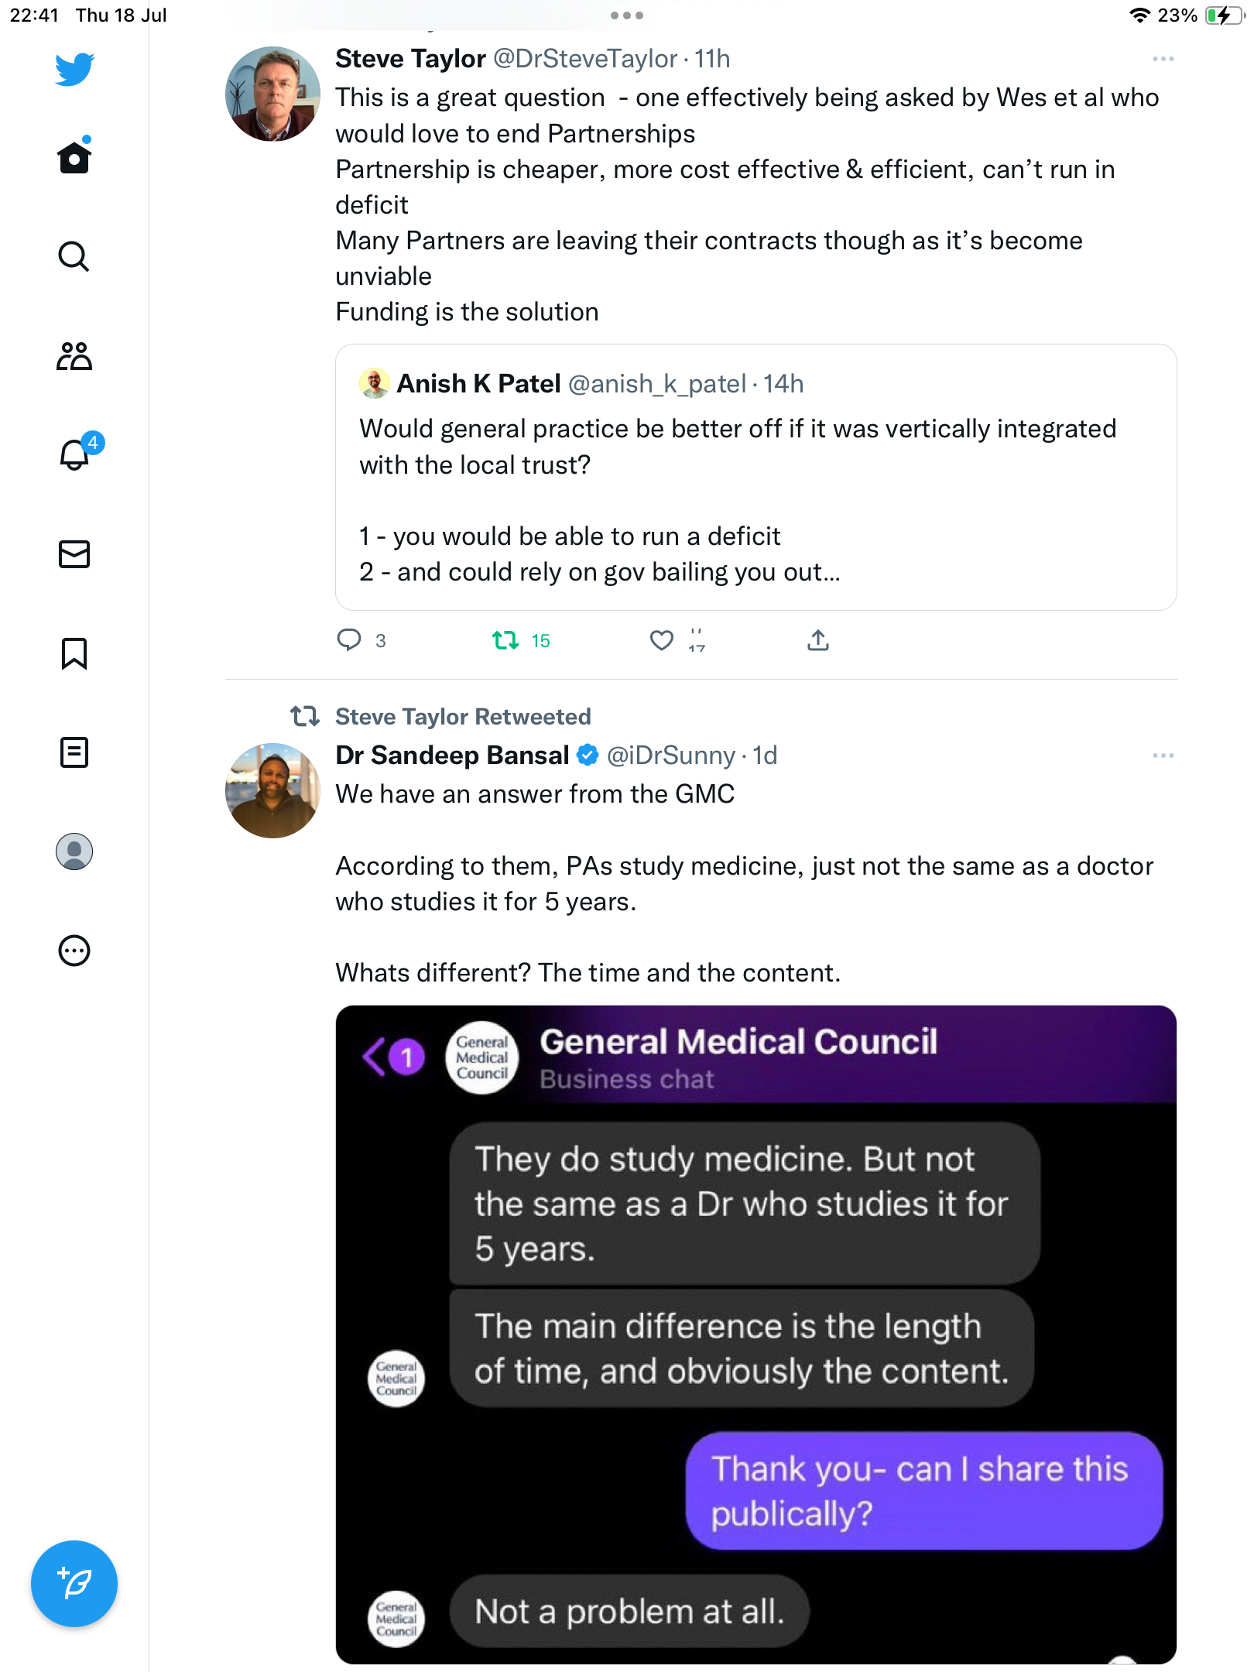Viewport: 1254px width, 1672px height.
Task: Open the Twitter home feed
Action: (x=74, y=158)
